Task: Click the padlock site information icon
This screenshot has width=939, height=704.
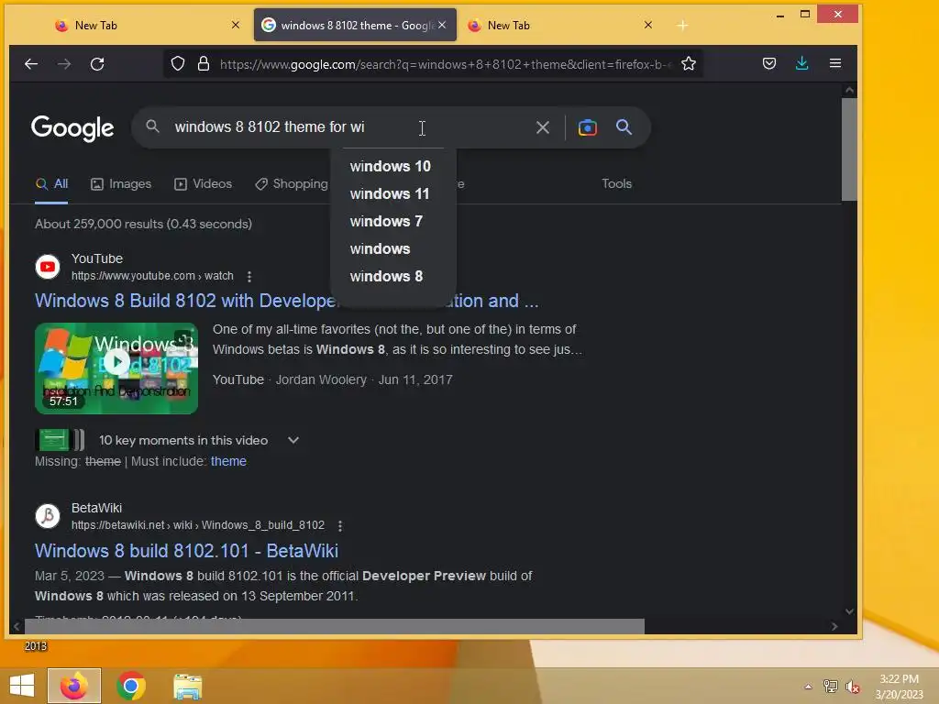Action: click(x=204, y=63)
